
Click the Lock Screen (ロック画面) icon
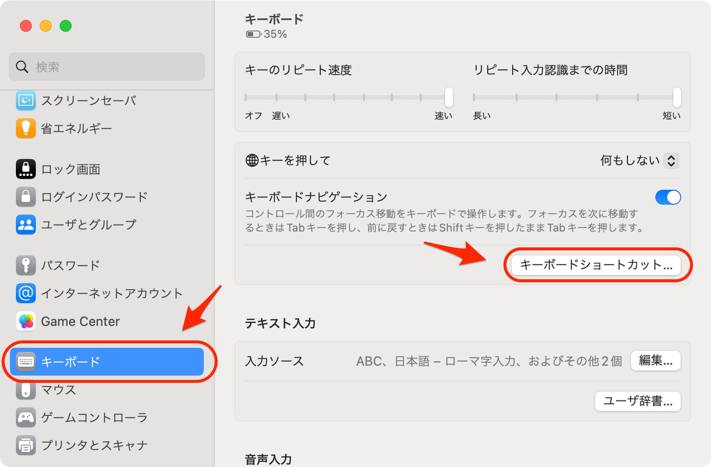pos(26,169)
